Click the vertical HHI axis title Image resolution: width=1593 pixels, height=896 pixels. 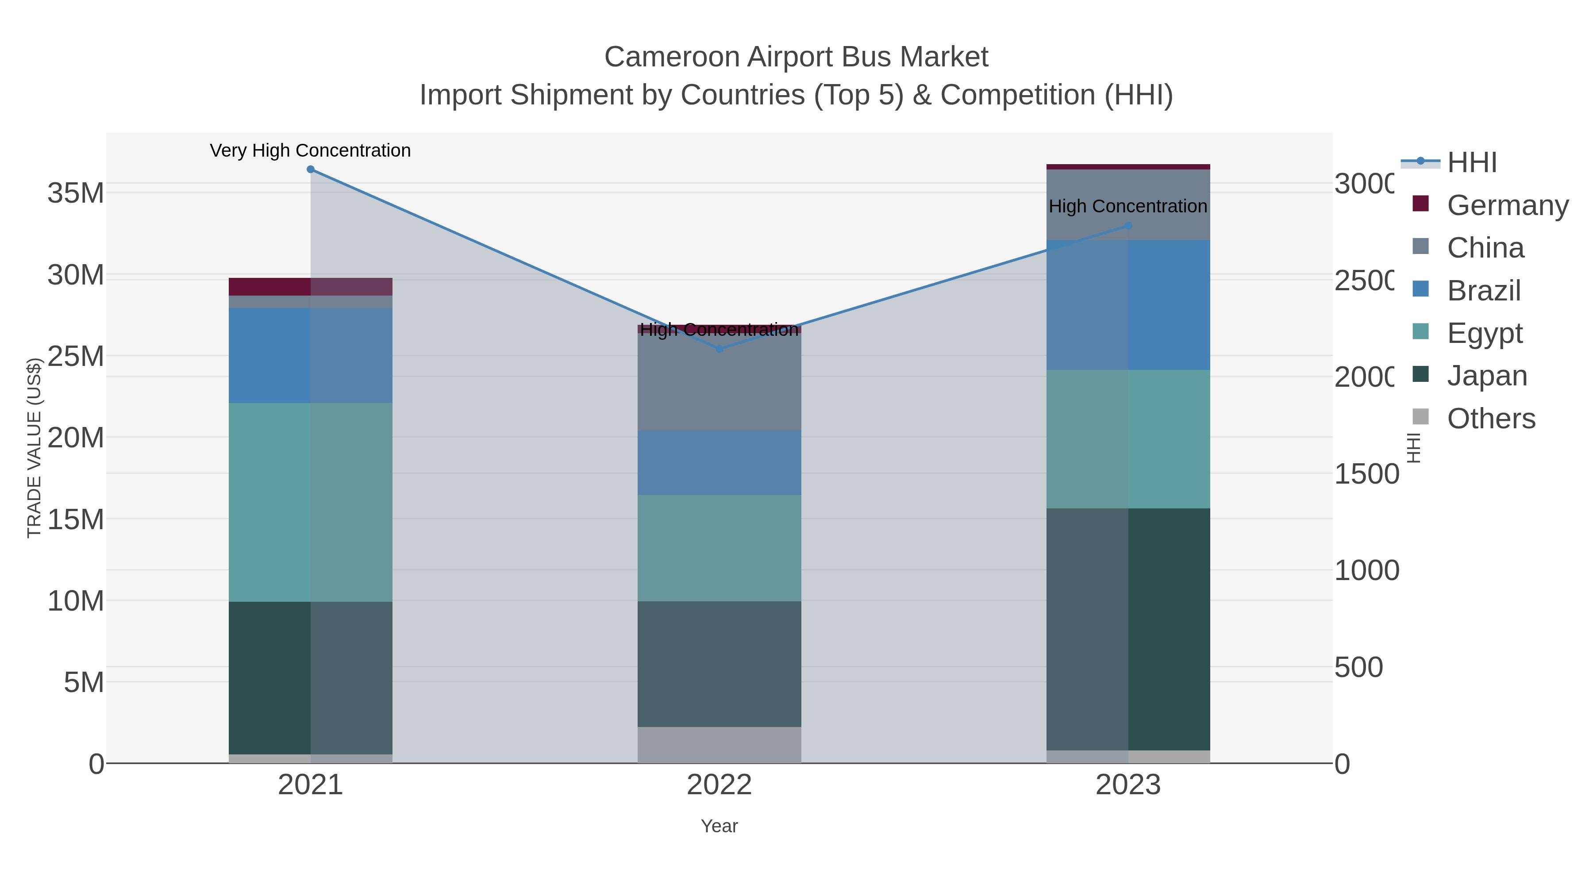(x=1414, y=448)
